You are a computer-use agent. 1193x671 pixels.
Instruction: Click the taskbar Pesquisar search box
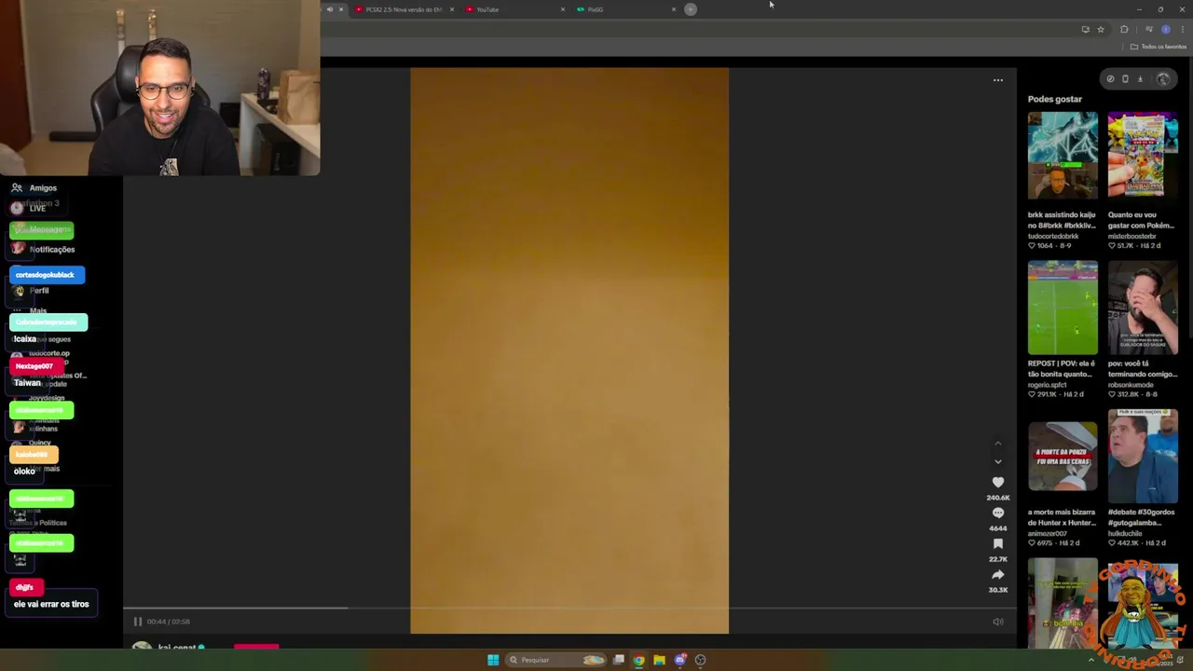(556, 660)
